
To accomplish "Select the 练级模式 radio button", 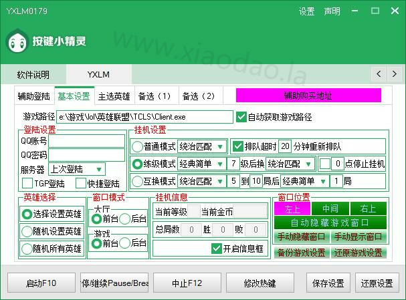I will [137, 164].
